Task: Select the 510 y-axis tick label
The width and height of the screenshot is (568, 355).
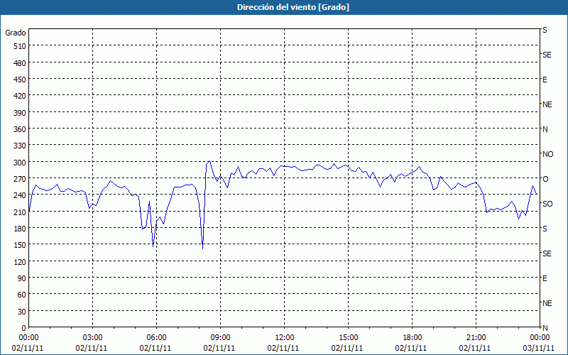Action: click(21, 46)
